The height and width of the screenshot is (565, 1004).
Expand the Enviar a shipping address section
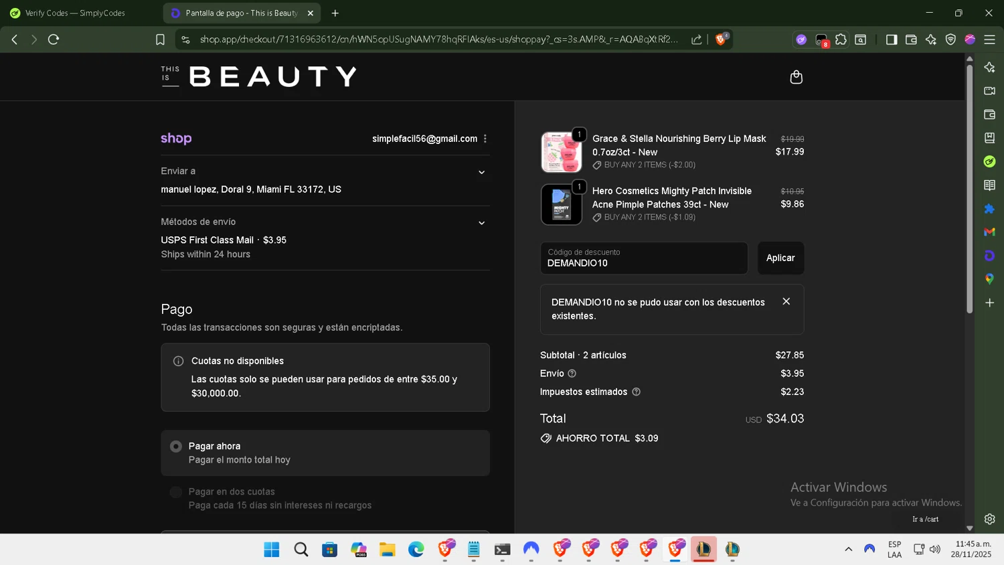click(481, 172)
